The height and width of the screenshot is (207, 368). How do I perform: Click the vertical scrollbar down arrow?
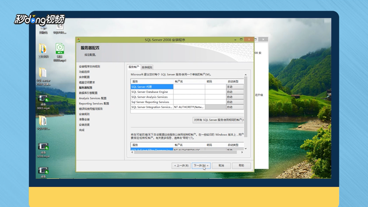click(x=246, y=149)
